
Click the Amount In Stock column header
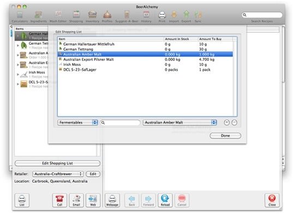[x=181, y=39]
